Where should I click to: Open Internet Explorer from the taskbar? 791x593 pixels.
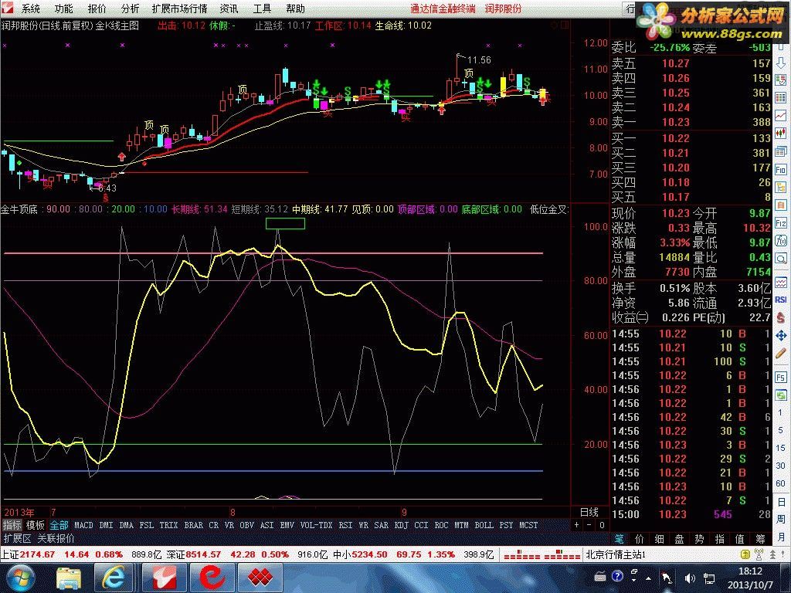tap(114, 578)
